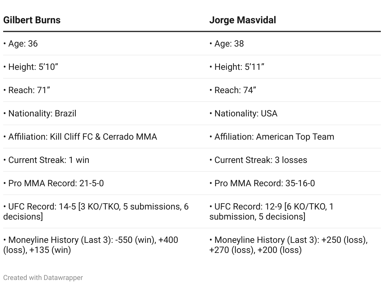
Task: Click the Height: 5'11" cell
Action: [295, 67]
